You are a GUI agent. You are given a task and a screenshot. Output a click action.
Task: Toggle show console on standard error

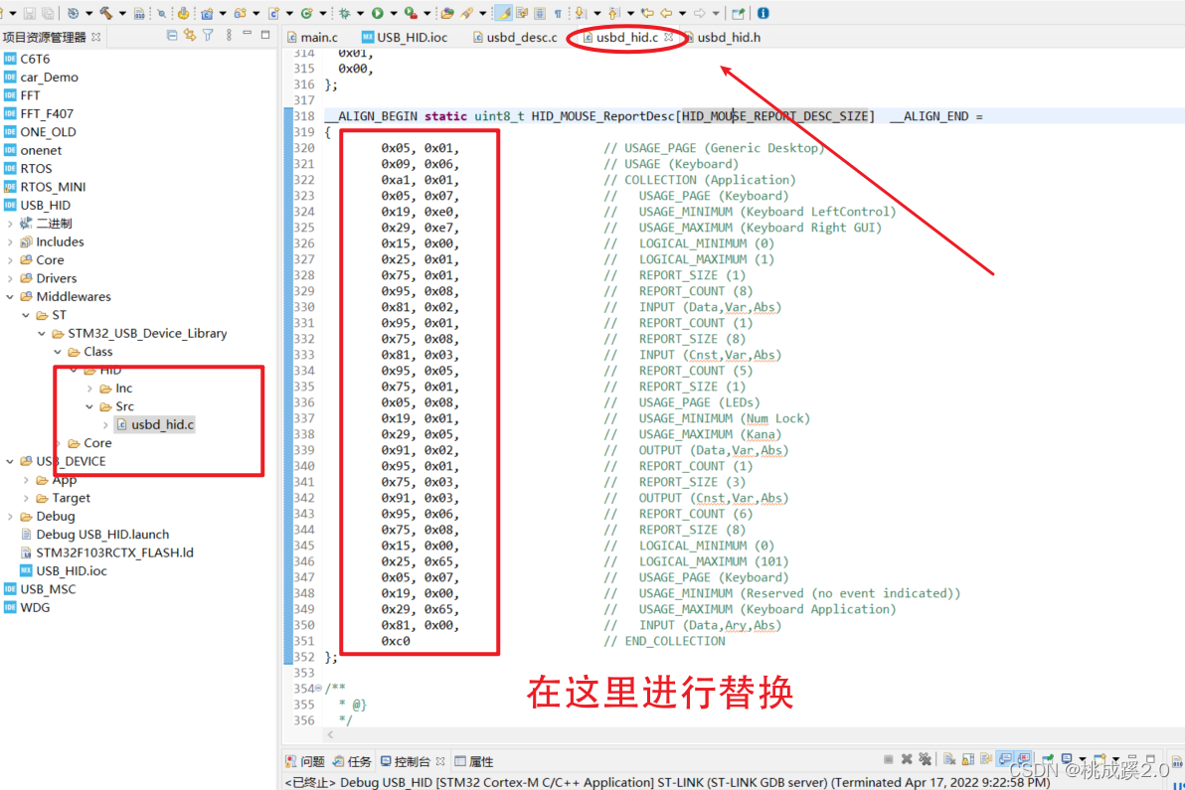(x=1024, y=759)
